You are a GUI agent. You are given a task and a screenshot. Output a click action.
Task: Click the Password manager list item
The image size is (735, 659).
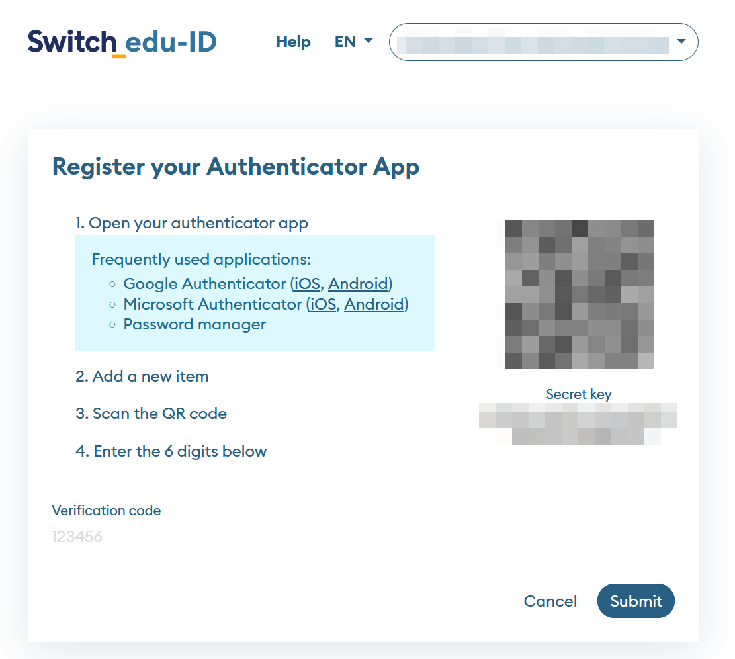(195, 324)
